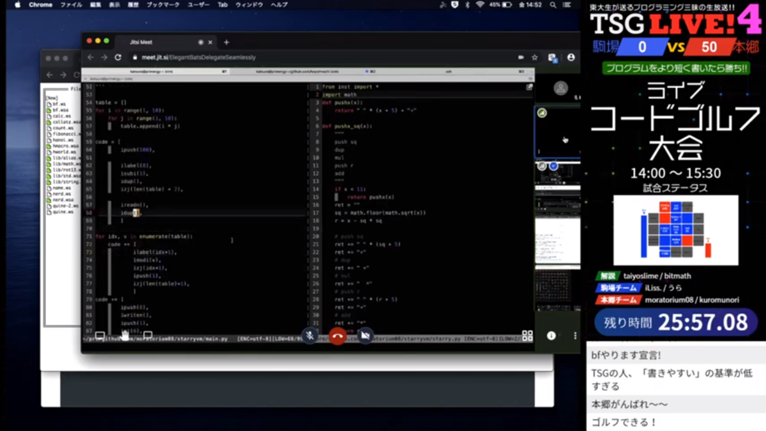Go back in front Chrome window
Screen dimensions: 766x431
[90, 57]
